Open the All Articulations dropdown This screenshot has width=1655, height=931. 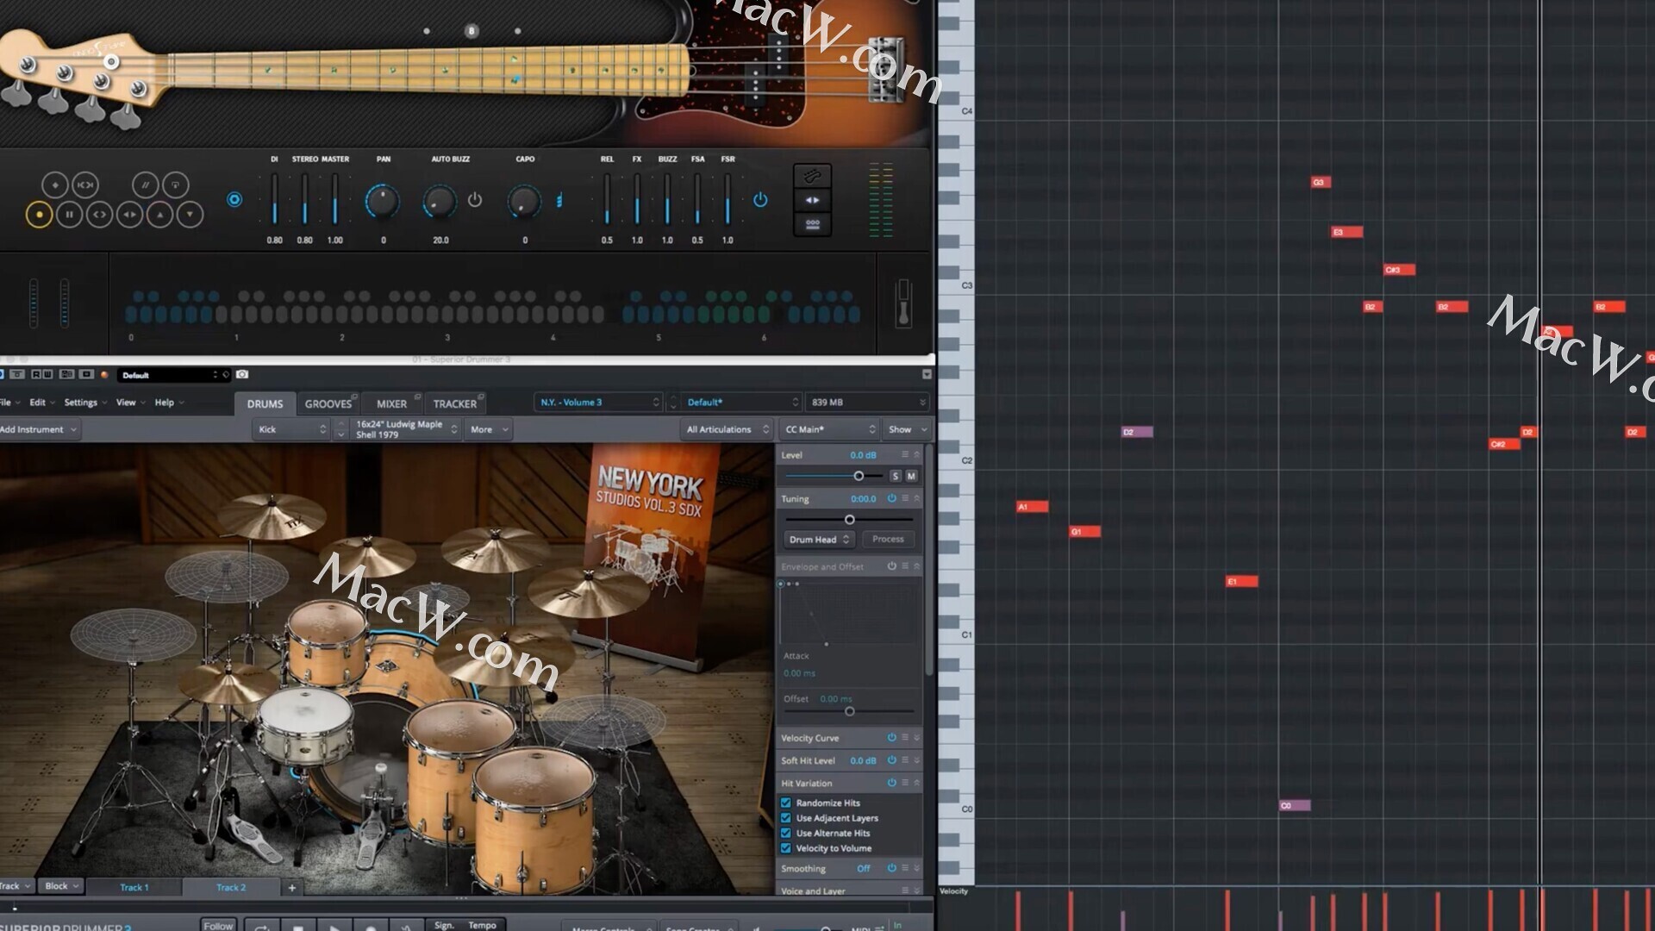(726, 429)
